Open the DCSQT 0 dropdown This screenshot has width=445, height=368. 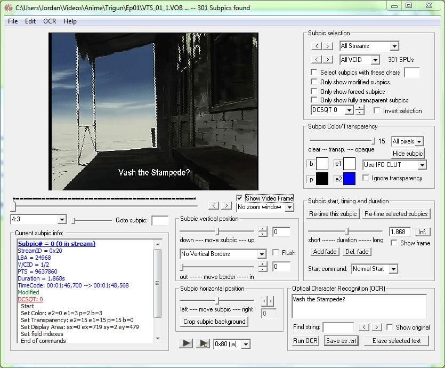click(332, 110)
